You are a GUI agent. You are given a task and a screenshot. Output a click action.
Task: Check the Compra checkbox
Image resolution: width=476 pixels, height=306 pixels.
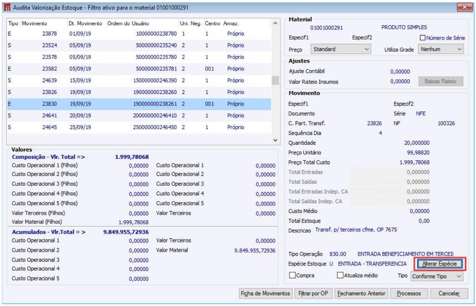[x=292, y=275]
